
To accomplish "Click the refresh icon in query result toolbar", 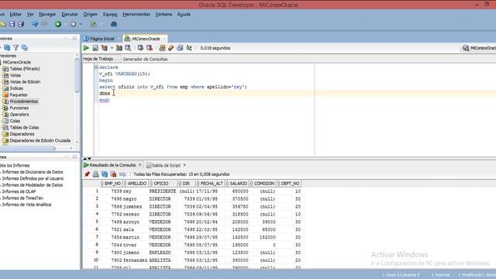I will 105,174.
